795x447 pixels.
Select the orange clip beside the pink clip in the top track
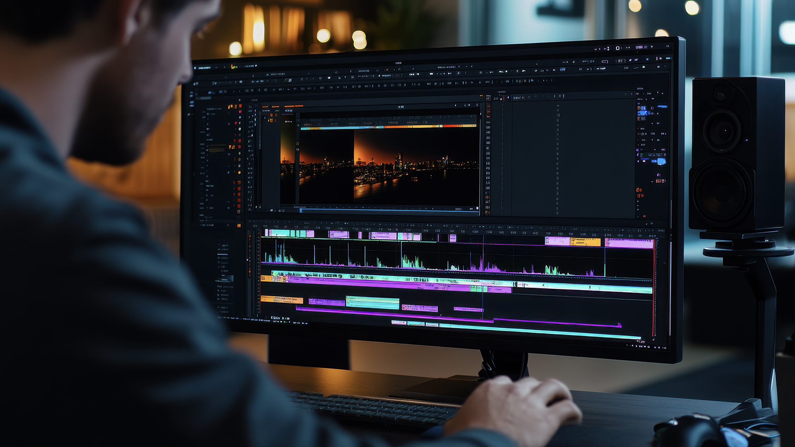[x=585, y=242]
